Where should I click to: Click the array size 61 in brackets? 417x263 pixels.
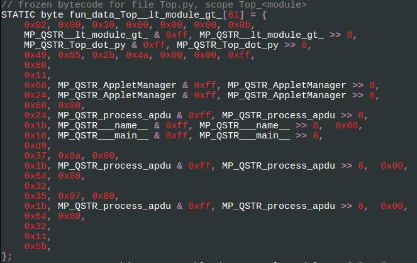[x=233, y=14]
